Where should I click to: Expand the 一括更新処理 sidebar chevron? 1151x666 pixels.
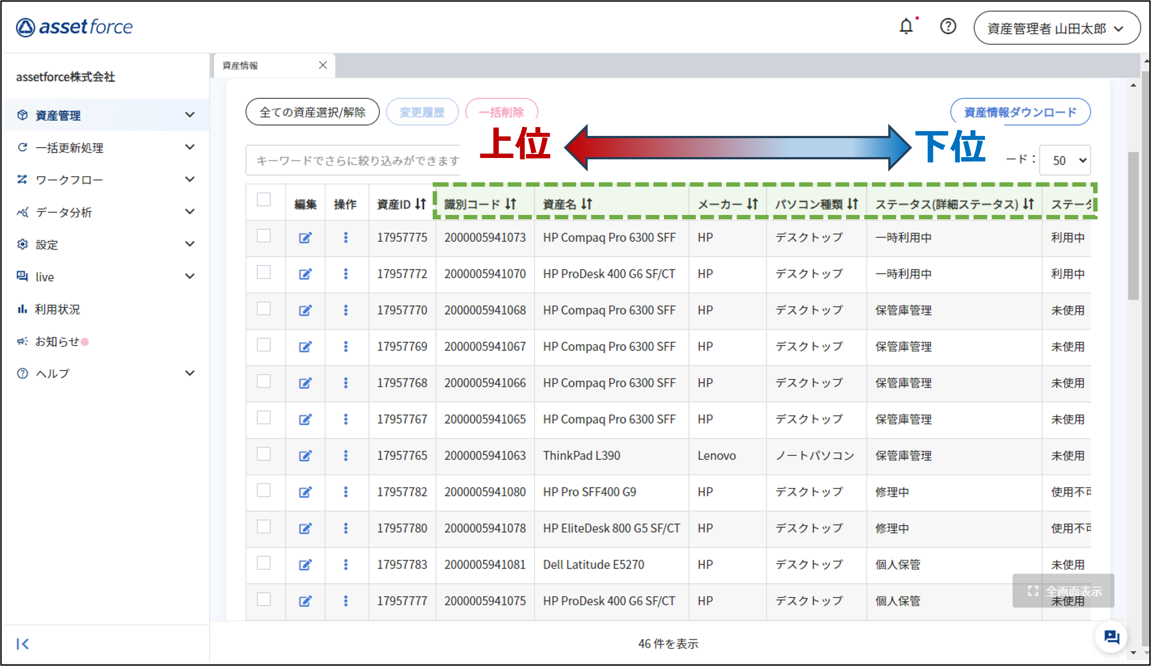coord(190,147)
